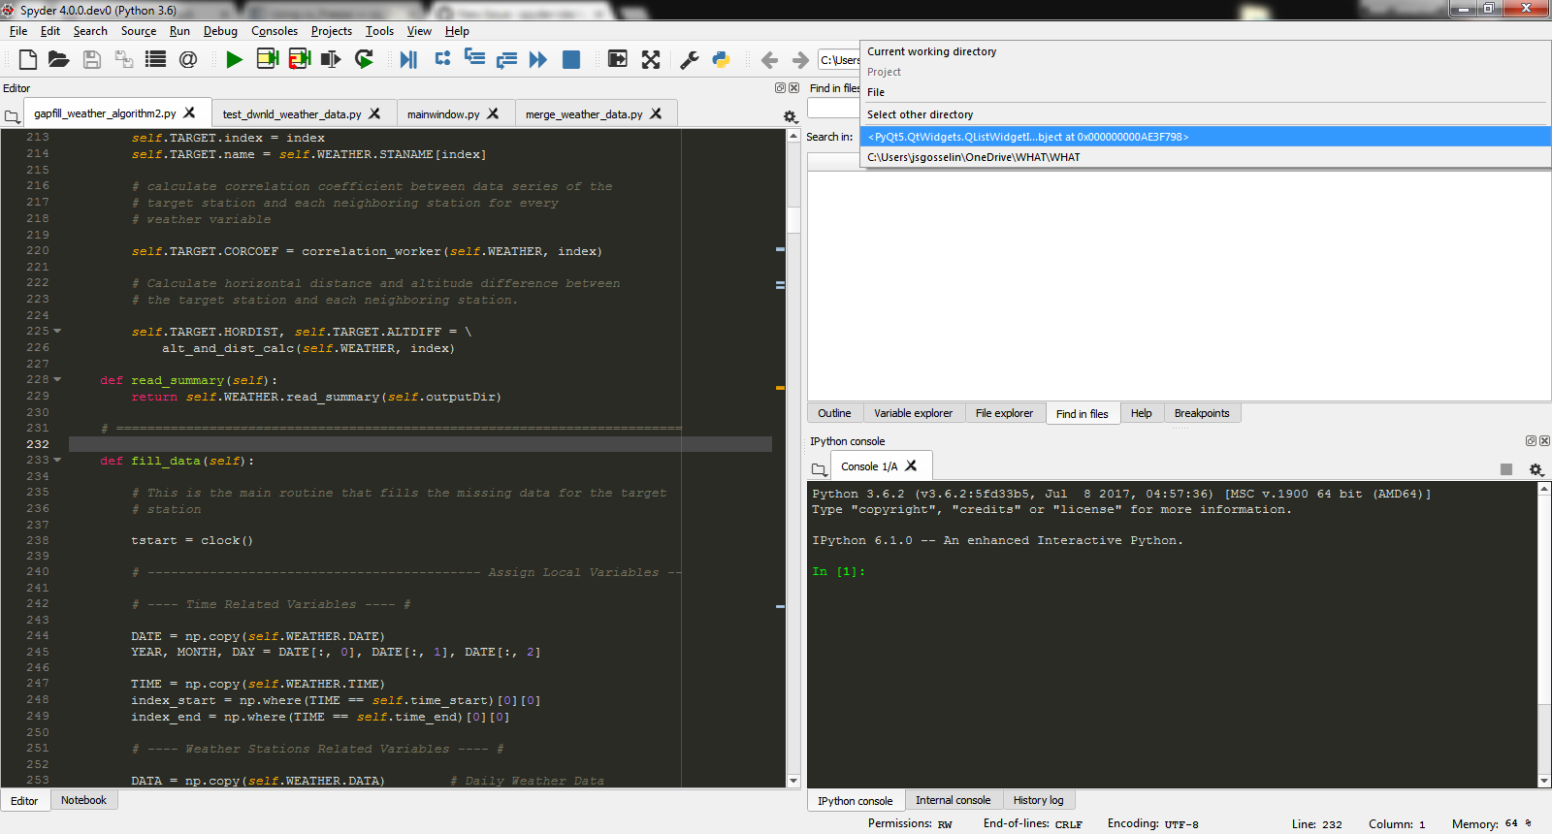Click editor vertical scrollbar down arrow
This screenshot has height=834, width=1552.
point(793,781)
